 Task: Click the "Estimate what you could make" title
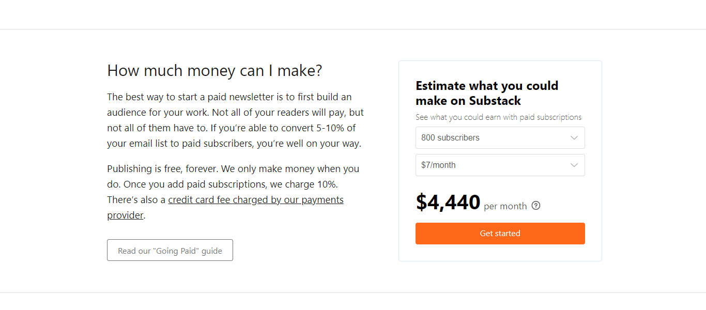[487, 93]
